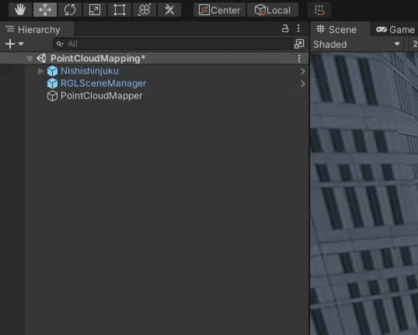This screenshot has height=335, width=418.
Task: Select the Scale tool
Action: coord(95,10)
